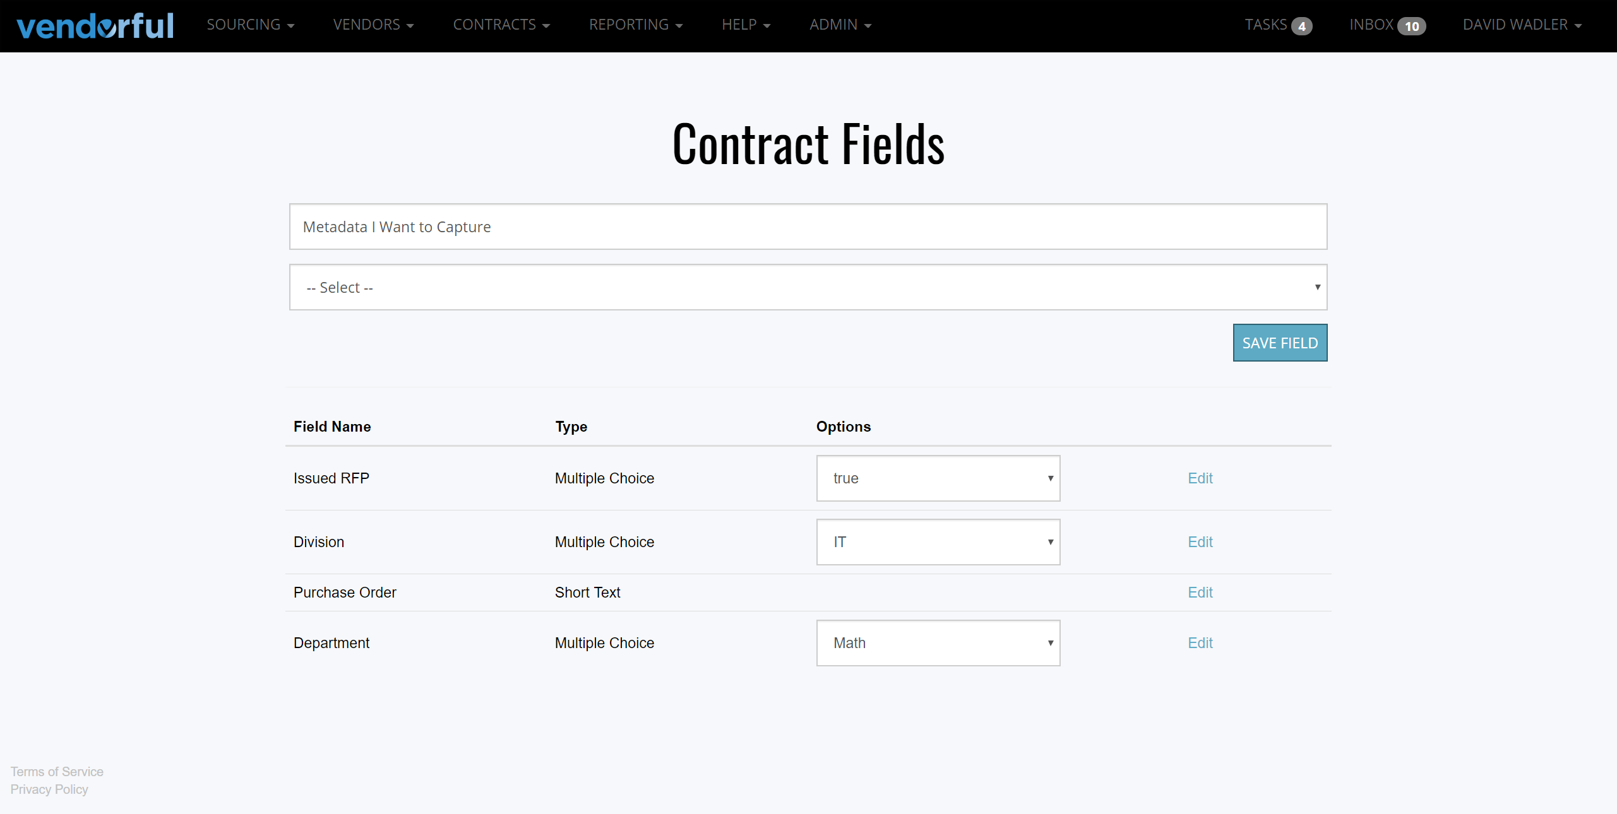Open the -- Select -- field type dropdown
This screenshot has width=1617, height=814.
808,287
